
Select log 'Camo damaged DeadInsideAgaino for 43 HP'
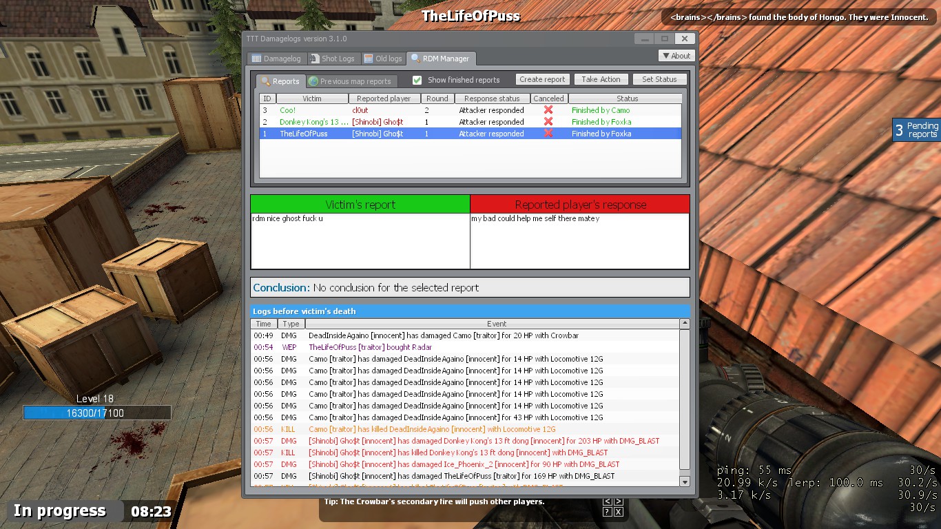pos(465,417)
